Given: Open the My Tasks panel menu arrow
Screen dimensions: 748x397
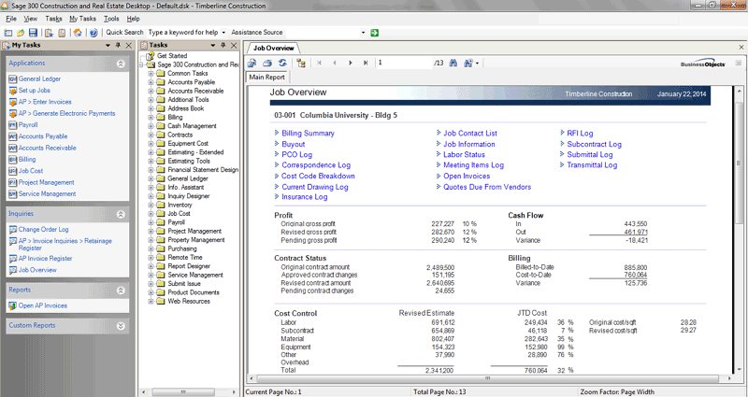Looking at the screenshot, I should click(x=108, y=45).
